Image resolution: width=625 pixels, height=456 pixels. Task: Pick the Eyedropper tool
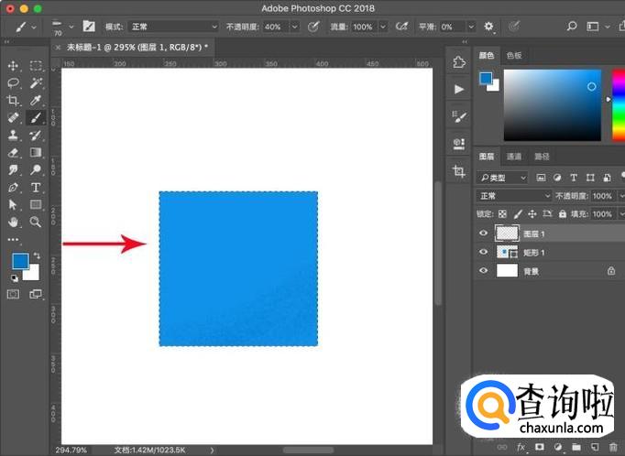pos(36,101)
